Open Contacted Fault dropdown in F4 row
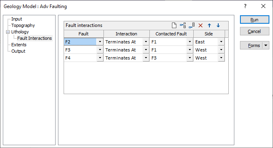This screenshot has width=273, height=148. (190, 58)
